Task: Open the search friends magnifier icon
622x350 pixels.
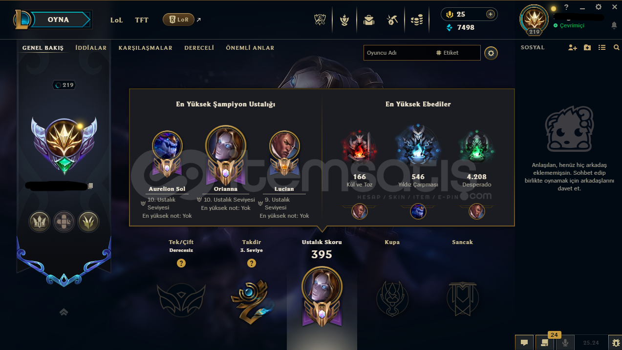Action: click(x=616, y=47)
